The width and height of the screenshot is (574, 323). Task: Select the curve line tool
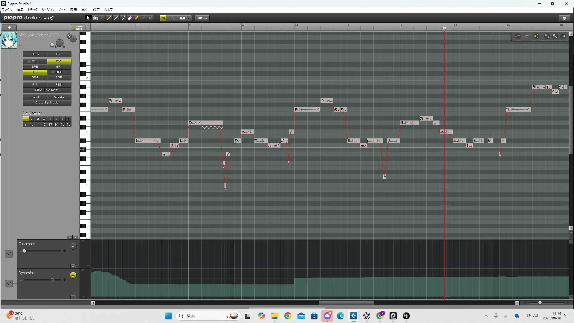point(123,18)
